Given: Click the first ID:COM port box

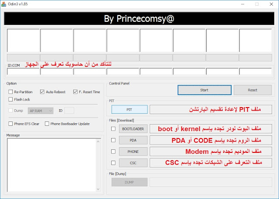Looking at the screenshot, I should [23, 71].
